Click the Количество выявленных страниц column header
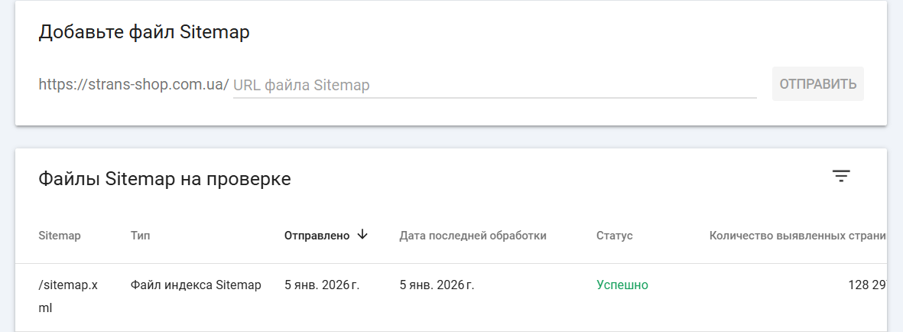Image resolution: width=903 pixels, height=332 pixels. click(x=797, y=236)
